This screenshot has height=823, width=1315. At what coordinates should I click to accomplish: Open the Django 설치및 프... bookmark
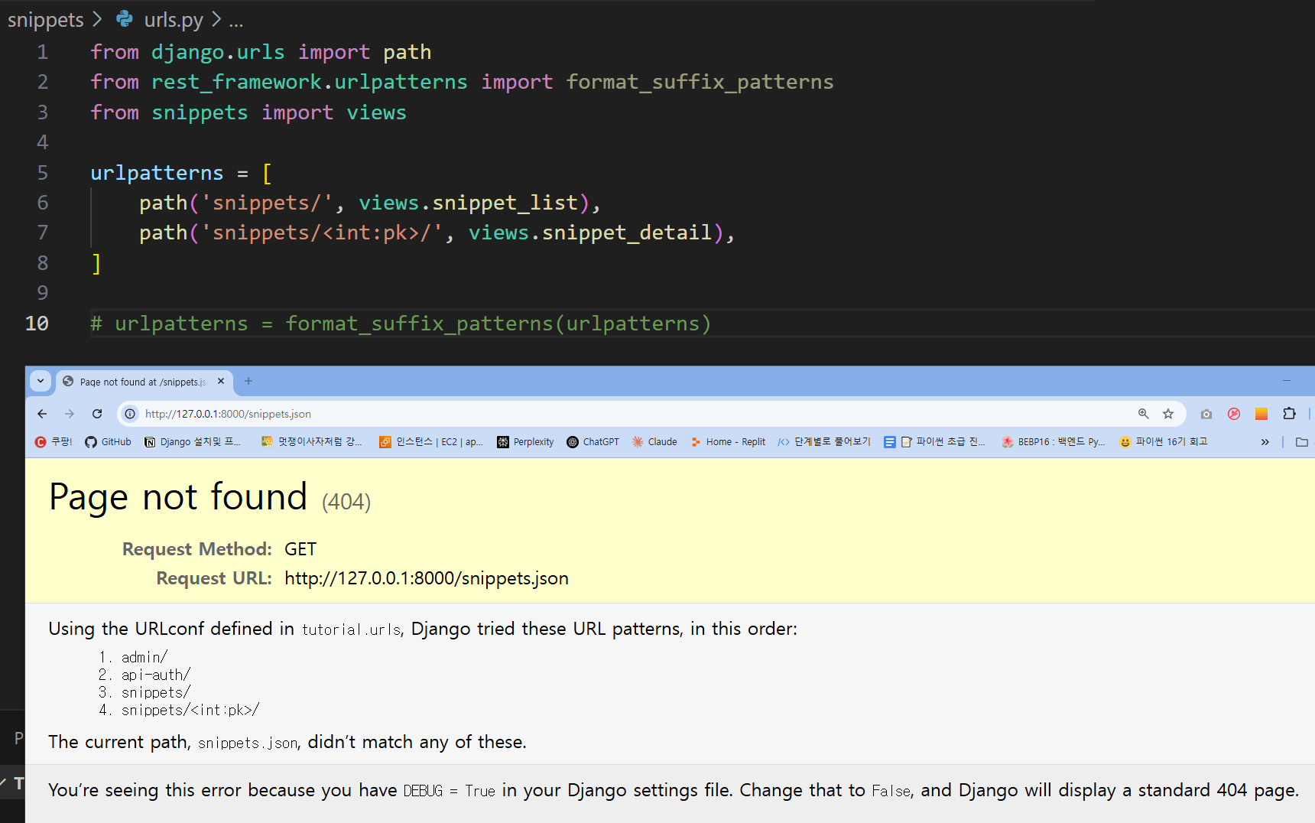tap(193, 442)
